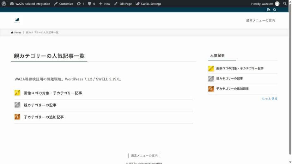Open Howdy, wazatest account menu

265,4
